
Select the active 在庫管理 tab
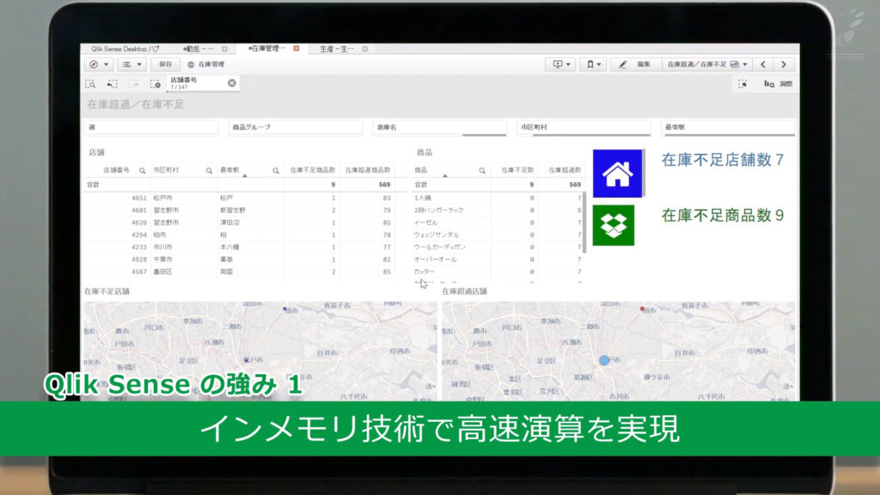coord(266,49)
